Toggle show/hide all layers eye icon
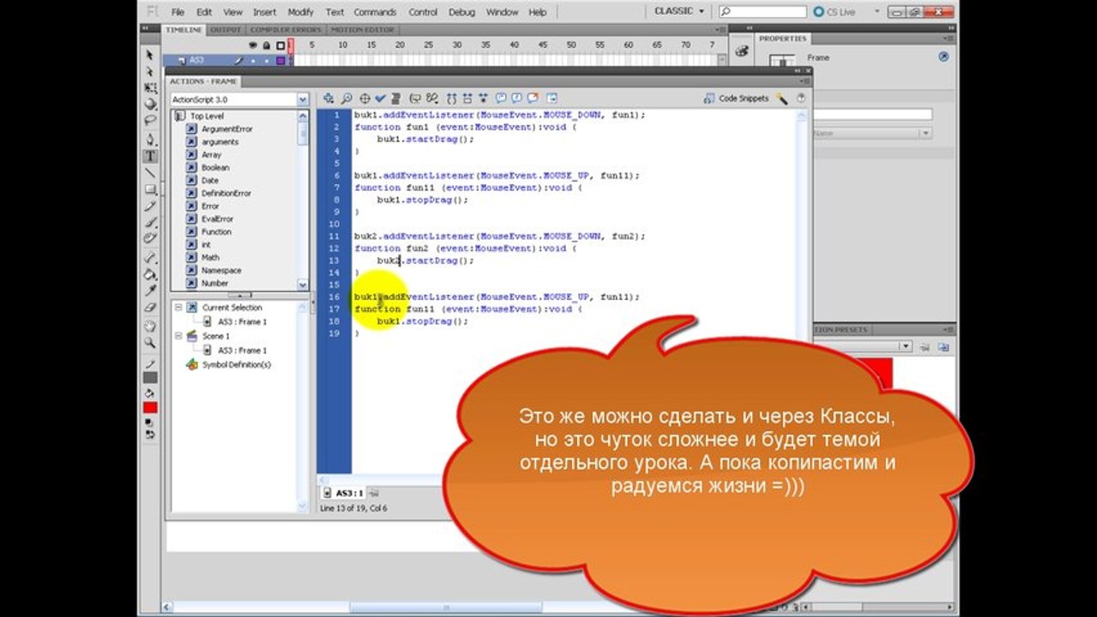This screenshot has height=617, width=1097. pos(254,45)
